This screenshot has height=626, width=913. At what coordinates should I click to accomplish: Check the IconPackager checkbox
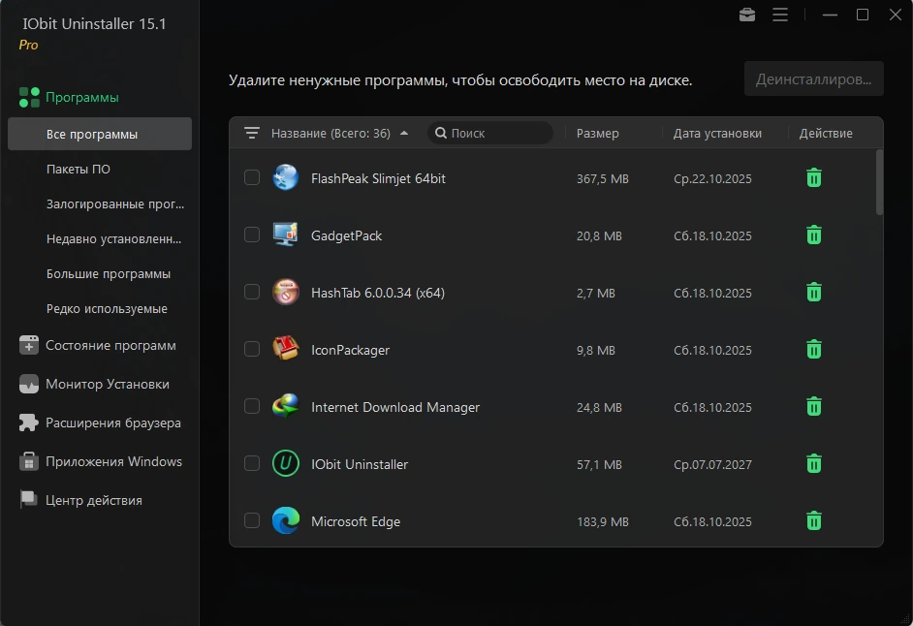click(252, 349)
